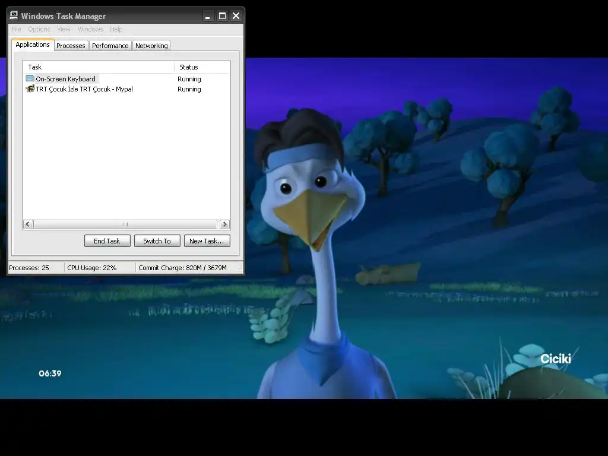Open the Options menu
Screen dimensions: 608x456
tap(39, 29)
